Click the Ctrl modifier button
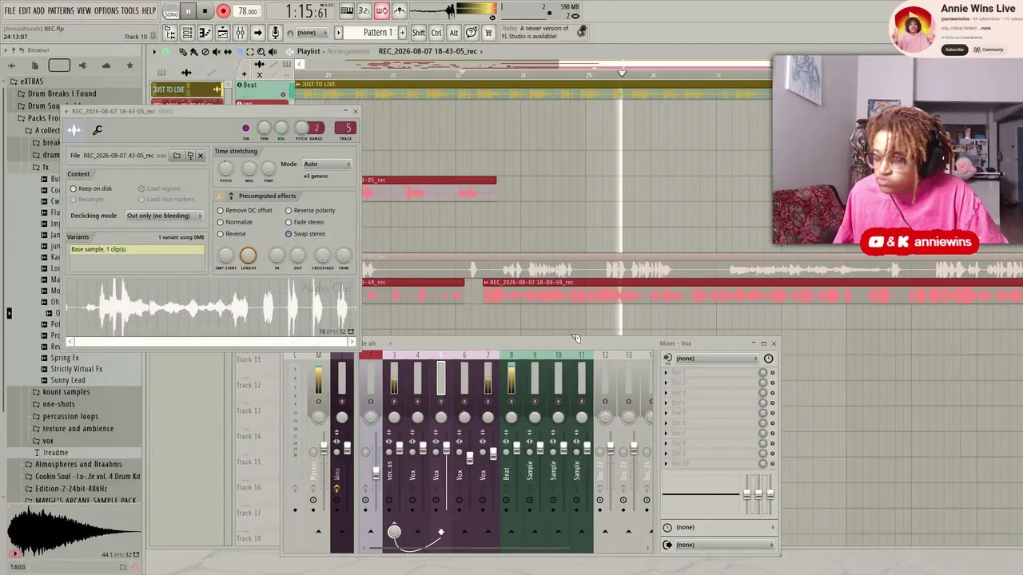1023x575 pixels. tap(436, 33)
